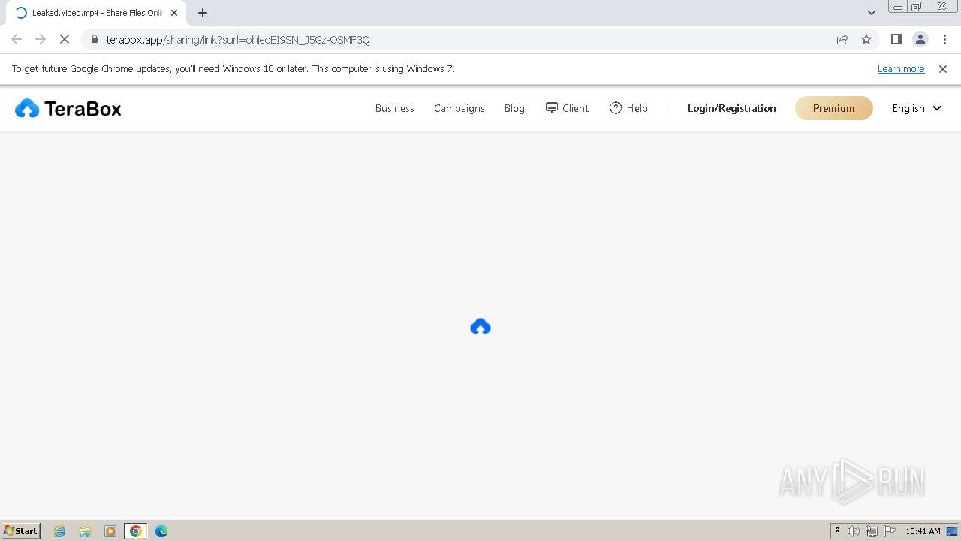961x541 pixels.
Task: Go forward in browser history
Action: pyautogui.click(x=41, y=39)
